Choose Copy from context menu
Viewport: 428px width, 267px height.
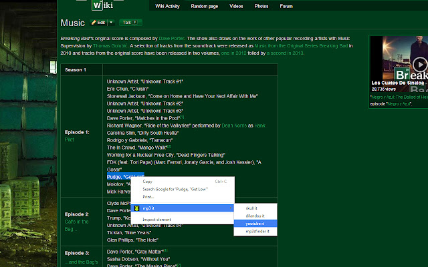click(183, 182)
